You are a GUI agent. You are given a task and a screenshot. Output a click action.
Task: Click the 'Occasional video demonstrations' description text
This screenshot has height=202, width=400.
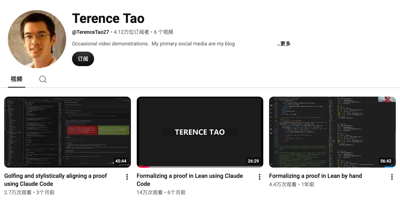[153, 44]
